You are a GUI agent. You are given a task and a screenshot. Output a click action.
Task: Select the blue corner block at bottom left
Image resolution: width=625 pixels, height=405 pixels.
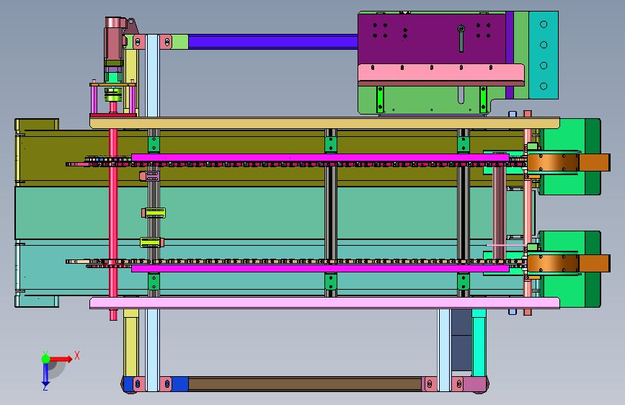pyautogui.click(x=128, y=384)
